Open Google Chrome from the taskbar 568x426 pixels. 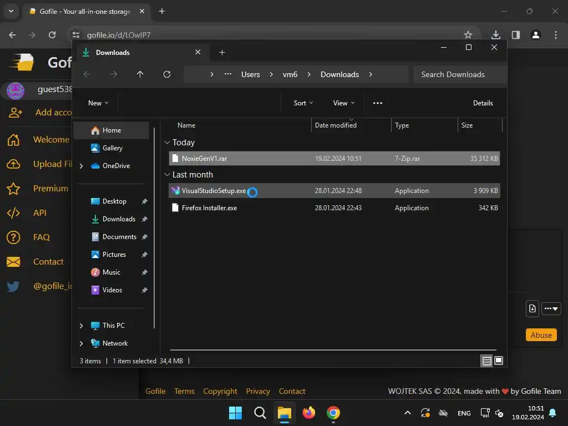[333, 413]
